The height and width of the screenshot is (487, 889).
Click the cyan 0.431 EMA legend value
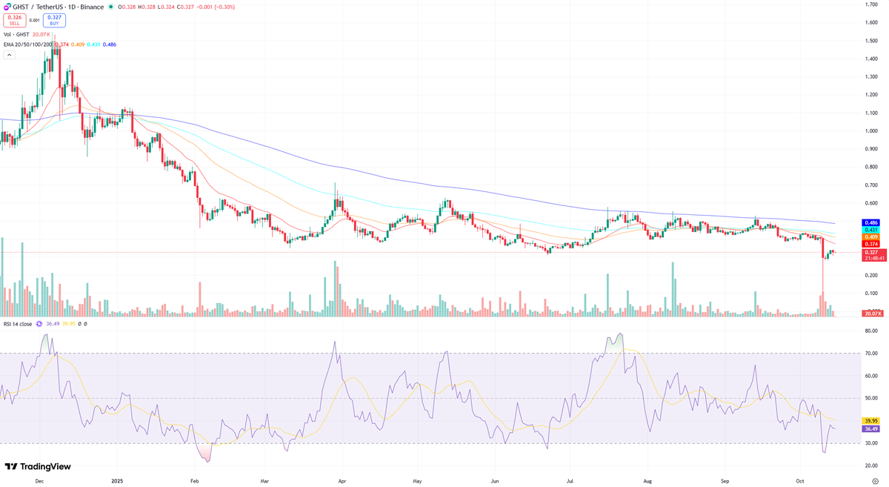click(x=93, y=44)
